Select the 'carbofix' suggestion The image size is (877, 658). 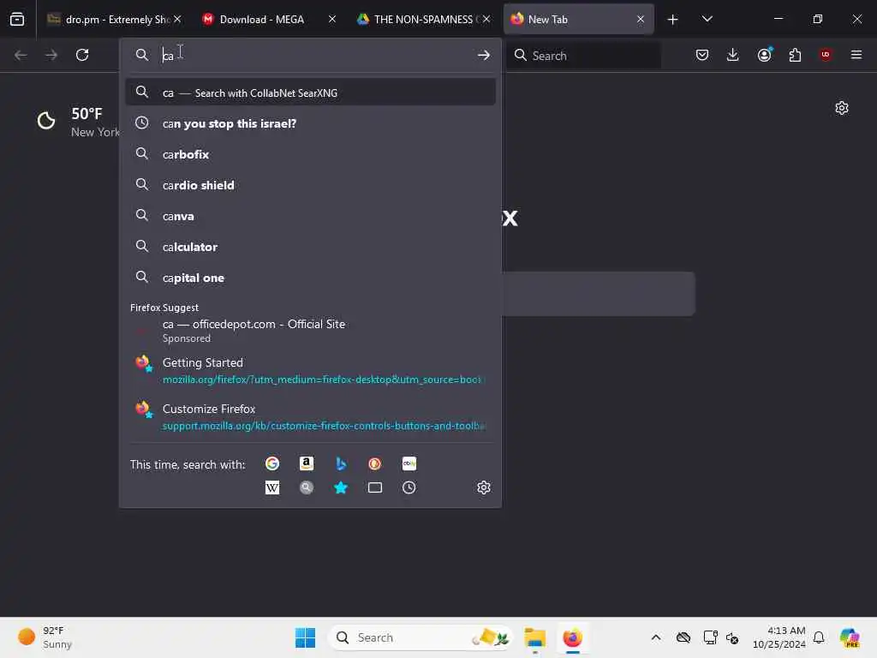310,154
